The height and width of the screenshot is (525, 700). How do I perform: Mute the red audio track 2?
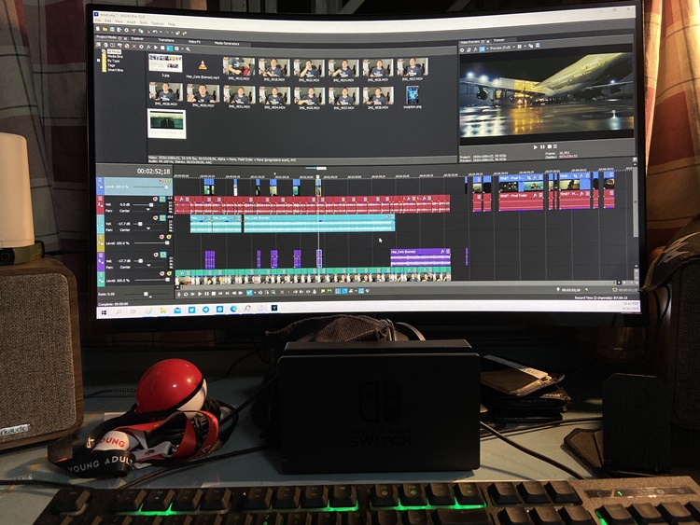tap(155, 199)
